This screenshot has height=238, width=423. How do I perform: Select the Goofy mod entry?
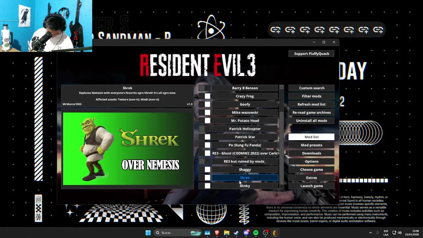(x=245, y=104)
